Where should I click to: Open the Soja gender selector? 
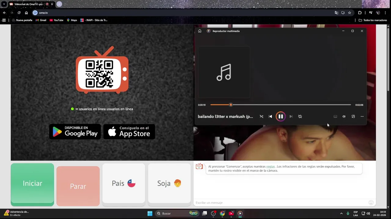point(169,183)
